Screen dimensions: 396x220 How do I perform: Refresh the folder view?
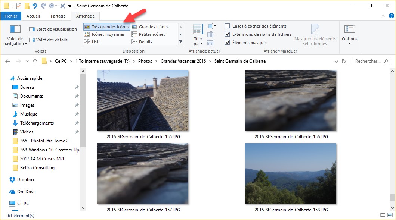(343, 61)
